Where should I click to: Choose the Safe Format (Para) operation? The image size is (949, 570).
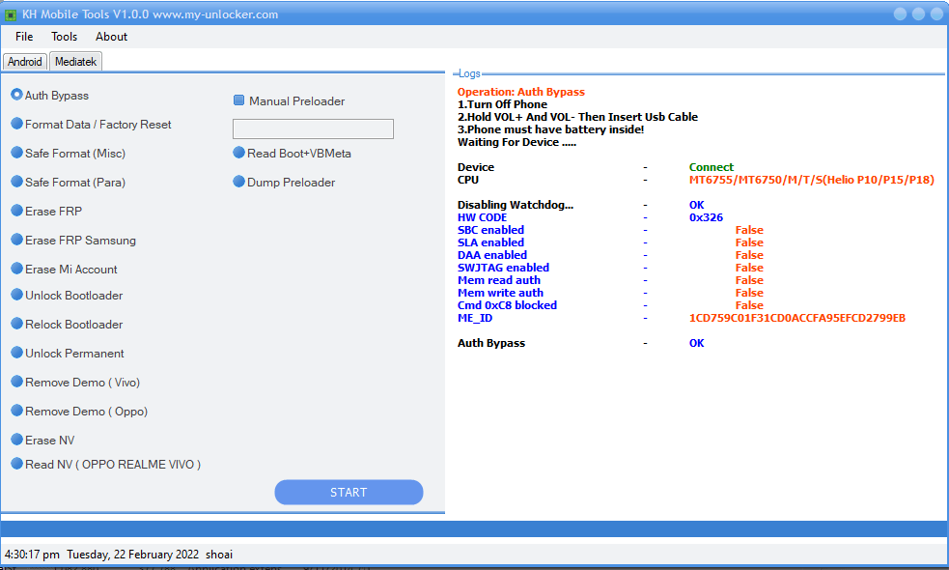click(x=16, y=182)
